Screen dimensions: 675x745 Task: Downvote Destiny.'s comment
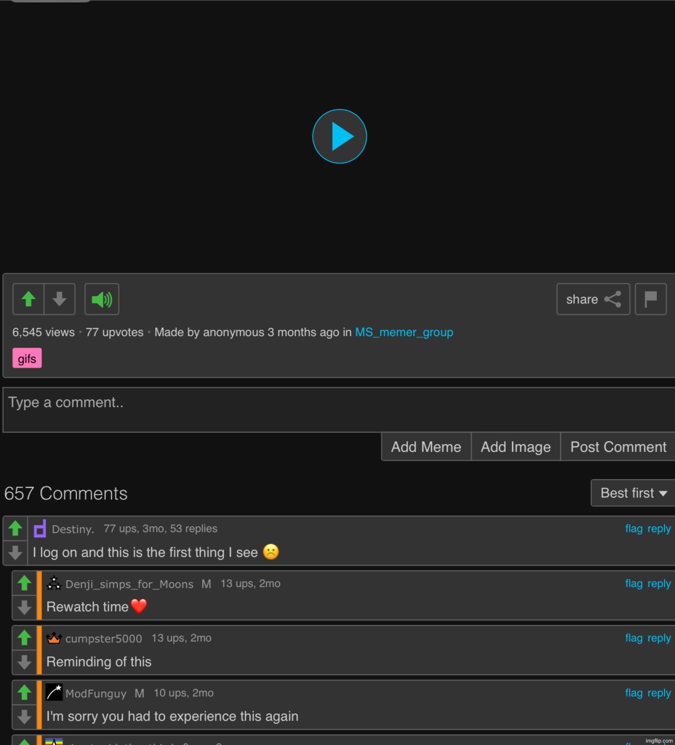pyautogui.click(x=16, y=553)
